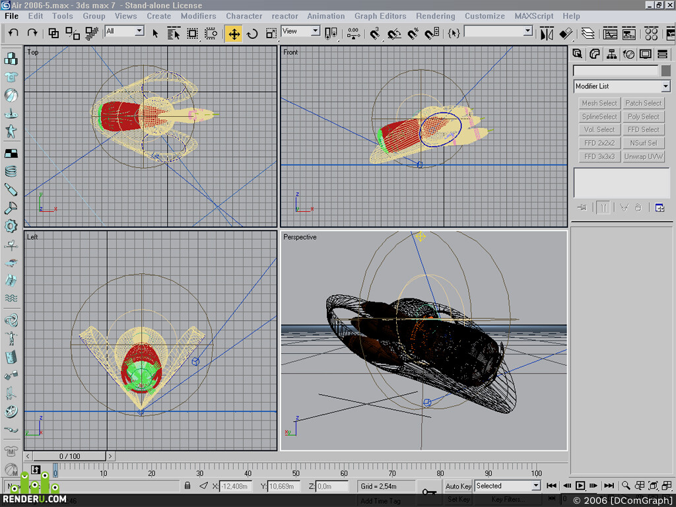This screenshot has height=507, width=676.
Task: Click the Mesh Select modifier button
Action: (599, 103)
